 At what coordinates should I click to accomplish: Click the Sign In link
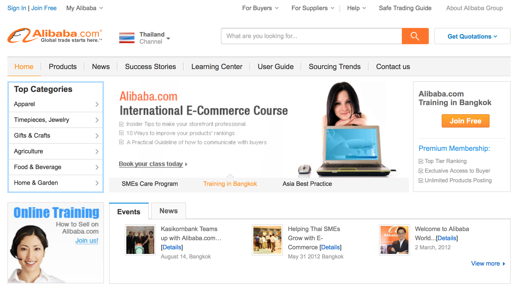pos(17,8)
